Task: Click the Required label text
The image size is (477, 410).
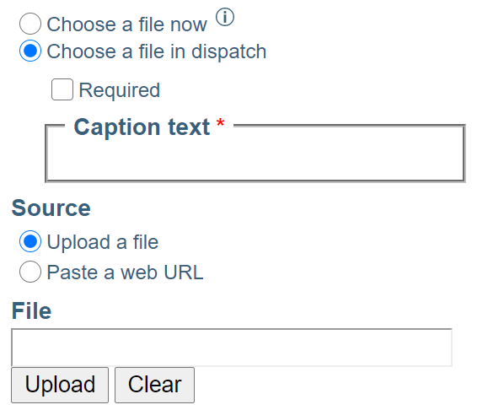Action: 120,90
